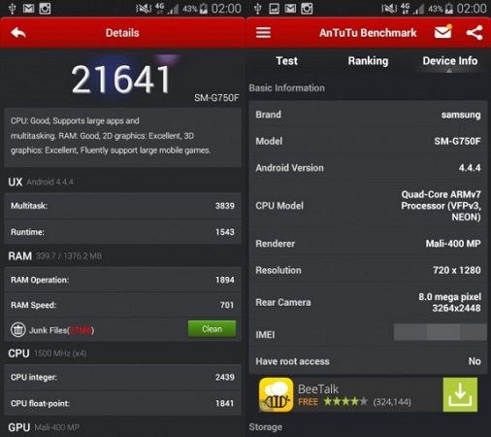Select the Rear Camera row

coord(368,302)
